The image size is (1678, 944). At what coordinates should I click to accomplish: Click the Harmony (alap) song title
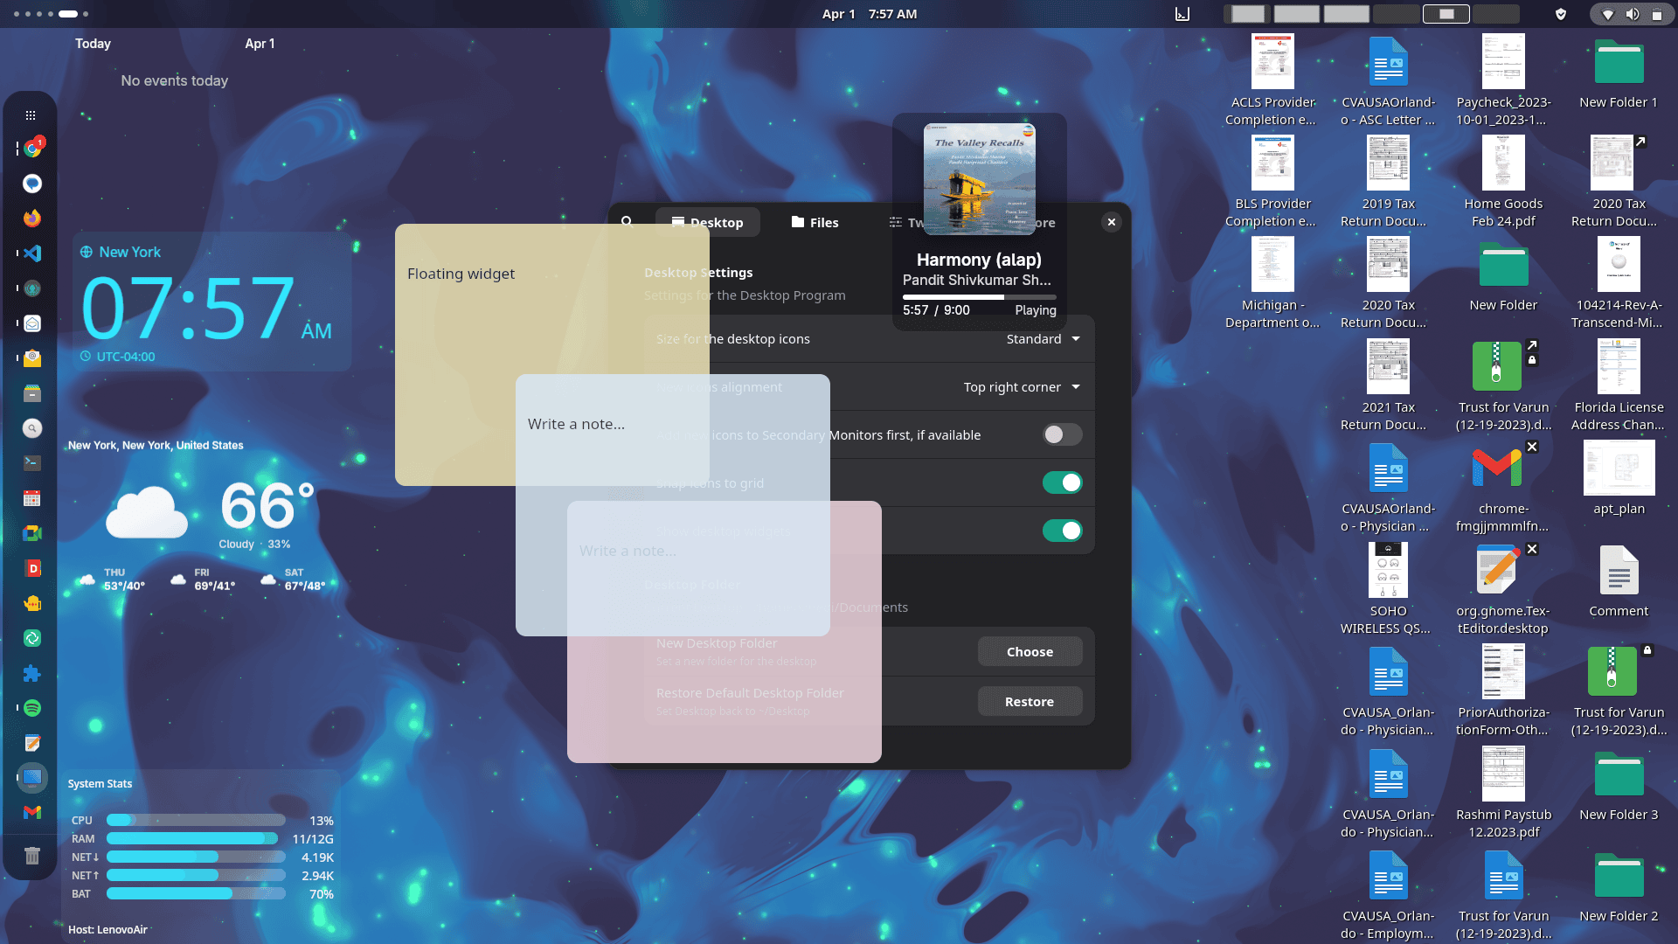click(x=979, y=260)
